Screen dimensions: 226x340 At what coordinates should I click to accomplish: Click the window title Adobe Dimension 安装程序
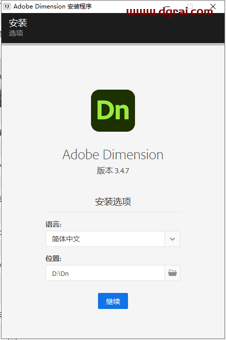click(x=52, y=7)
